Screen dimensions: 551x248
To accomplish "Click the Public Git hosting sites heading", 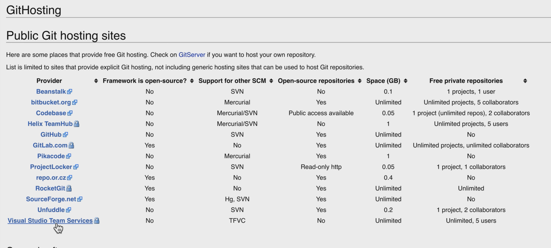I will click(x=66, y=36).
